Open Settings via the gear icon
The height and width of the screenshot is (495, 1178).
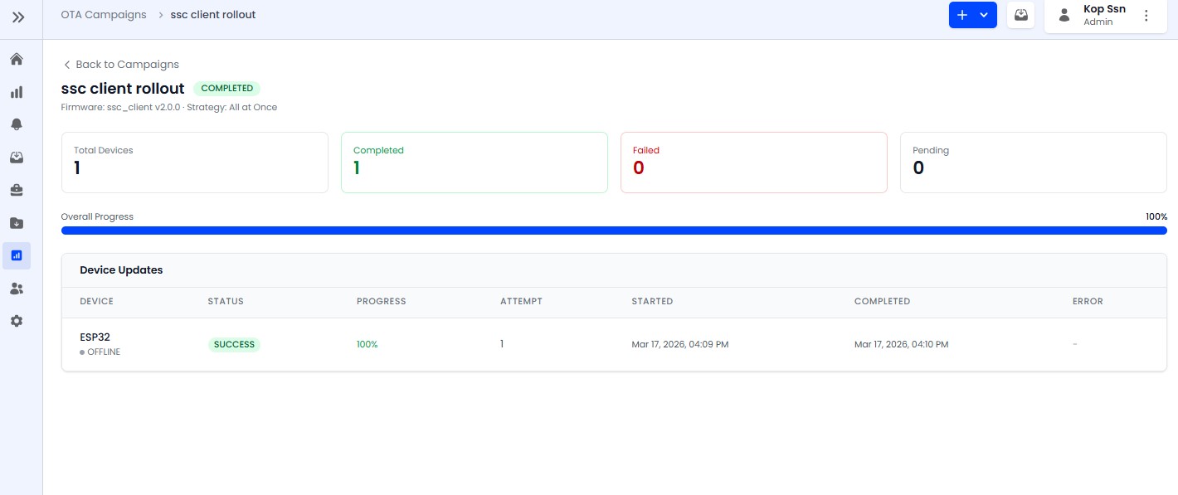tap(17, 321)
